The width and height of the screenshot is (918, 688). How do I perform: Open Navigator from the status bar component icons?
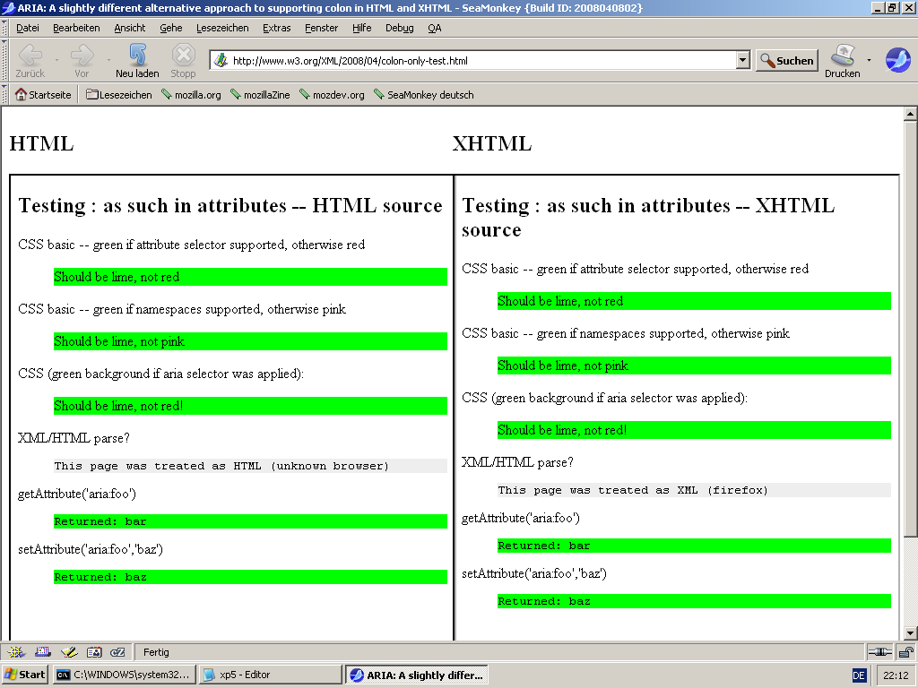16,652
